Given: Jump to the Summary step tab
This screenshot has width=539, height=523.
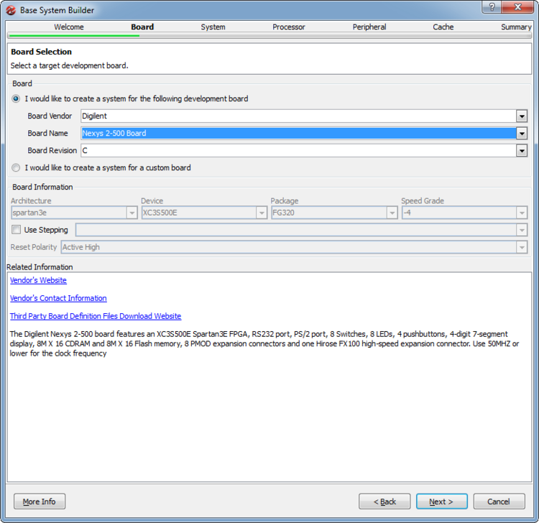Looking at the screenshot, I should 516,27.
